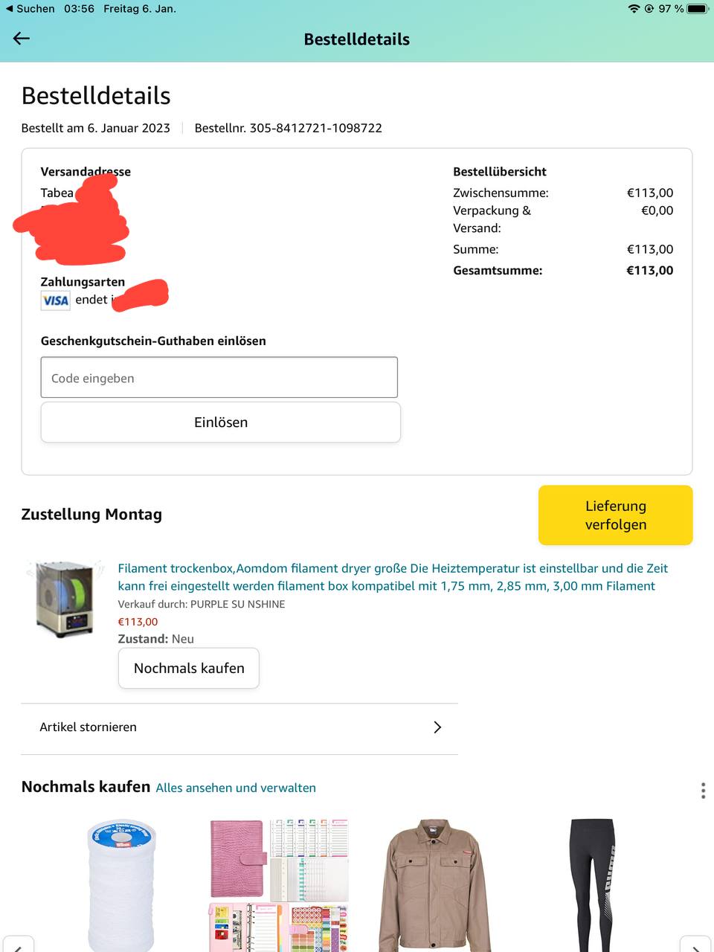Slide carousel right with right chevron

(696, 945)
